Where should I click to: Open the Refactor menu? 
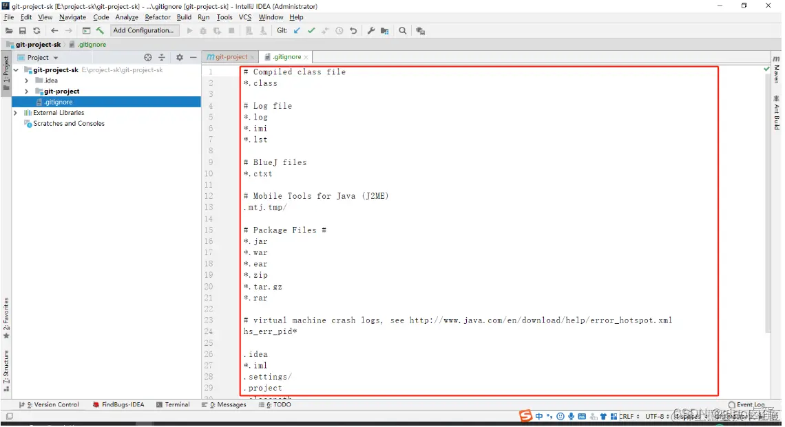158,17
